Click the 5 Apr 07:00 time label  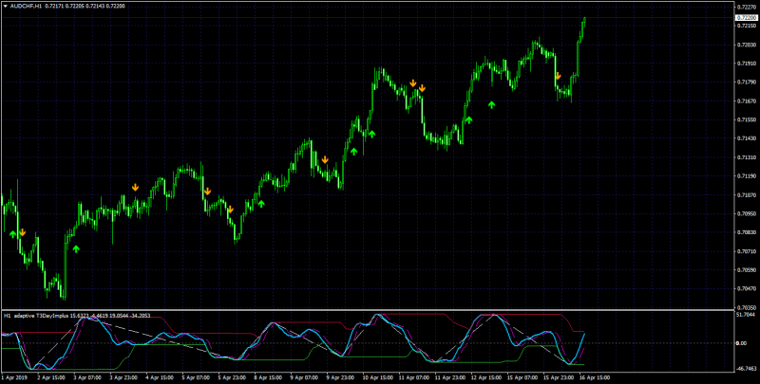(195, 377)
